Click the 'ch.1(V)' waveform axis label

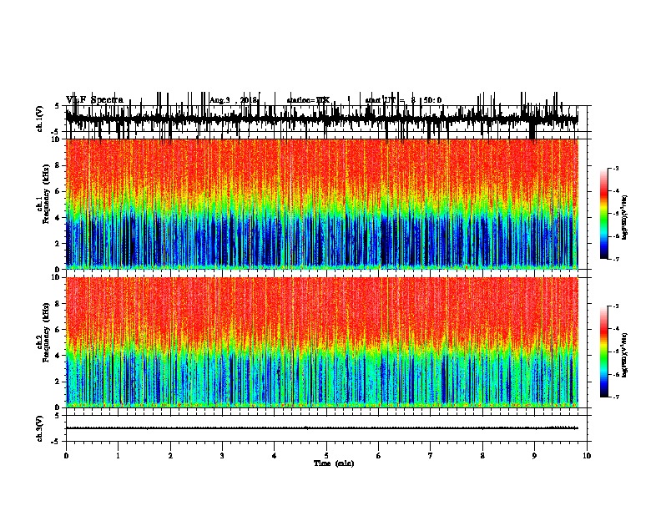point(40,119)
